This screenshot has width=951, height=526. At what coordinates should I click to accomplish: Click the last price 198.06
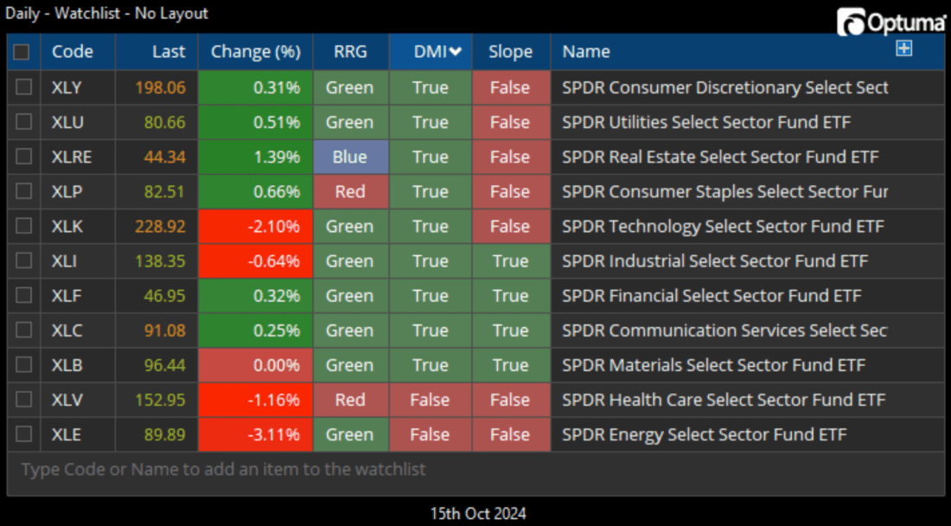tap(160, 87)
